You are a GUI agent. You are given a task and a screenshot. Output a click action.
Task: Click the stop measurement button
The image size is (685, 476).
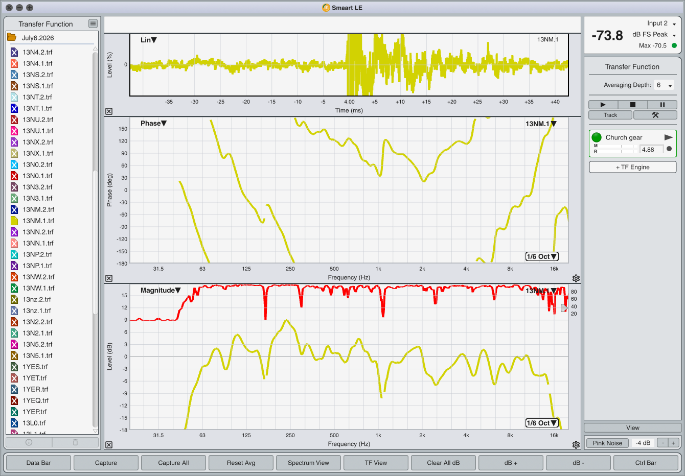tap(632, 105)
